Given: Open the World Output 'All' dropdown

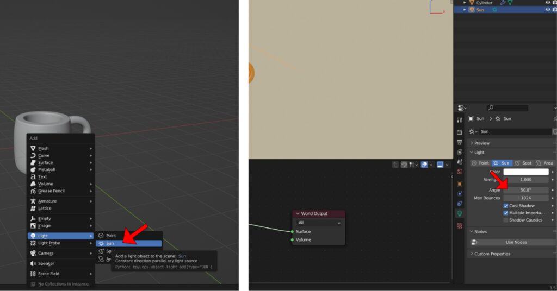Looking at the screenshot, I should (x=319, y=223).
